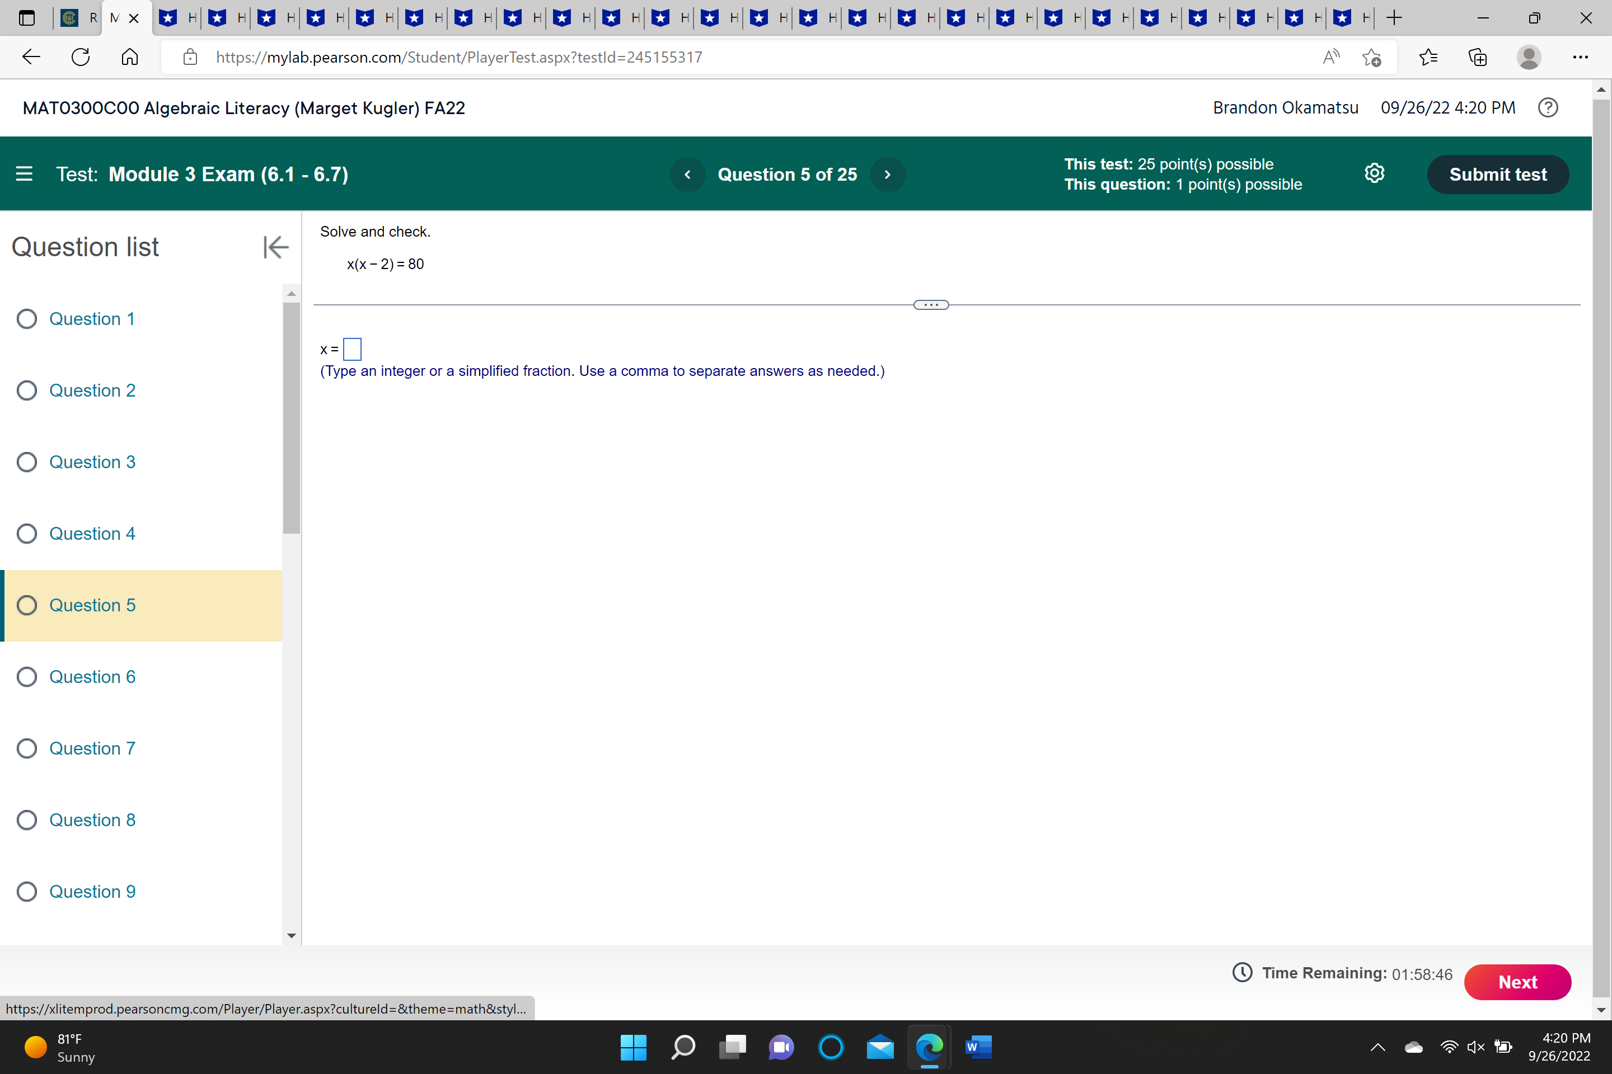Expand the ellipsis divider handle

point(931,305)
